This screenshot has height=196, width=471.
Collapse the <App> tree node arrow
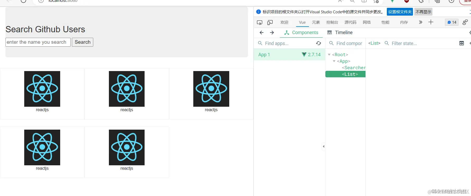point(334,61)
